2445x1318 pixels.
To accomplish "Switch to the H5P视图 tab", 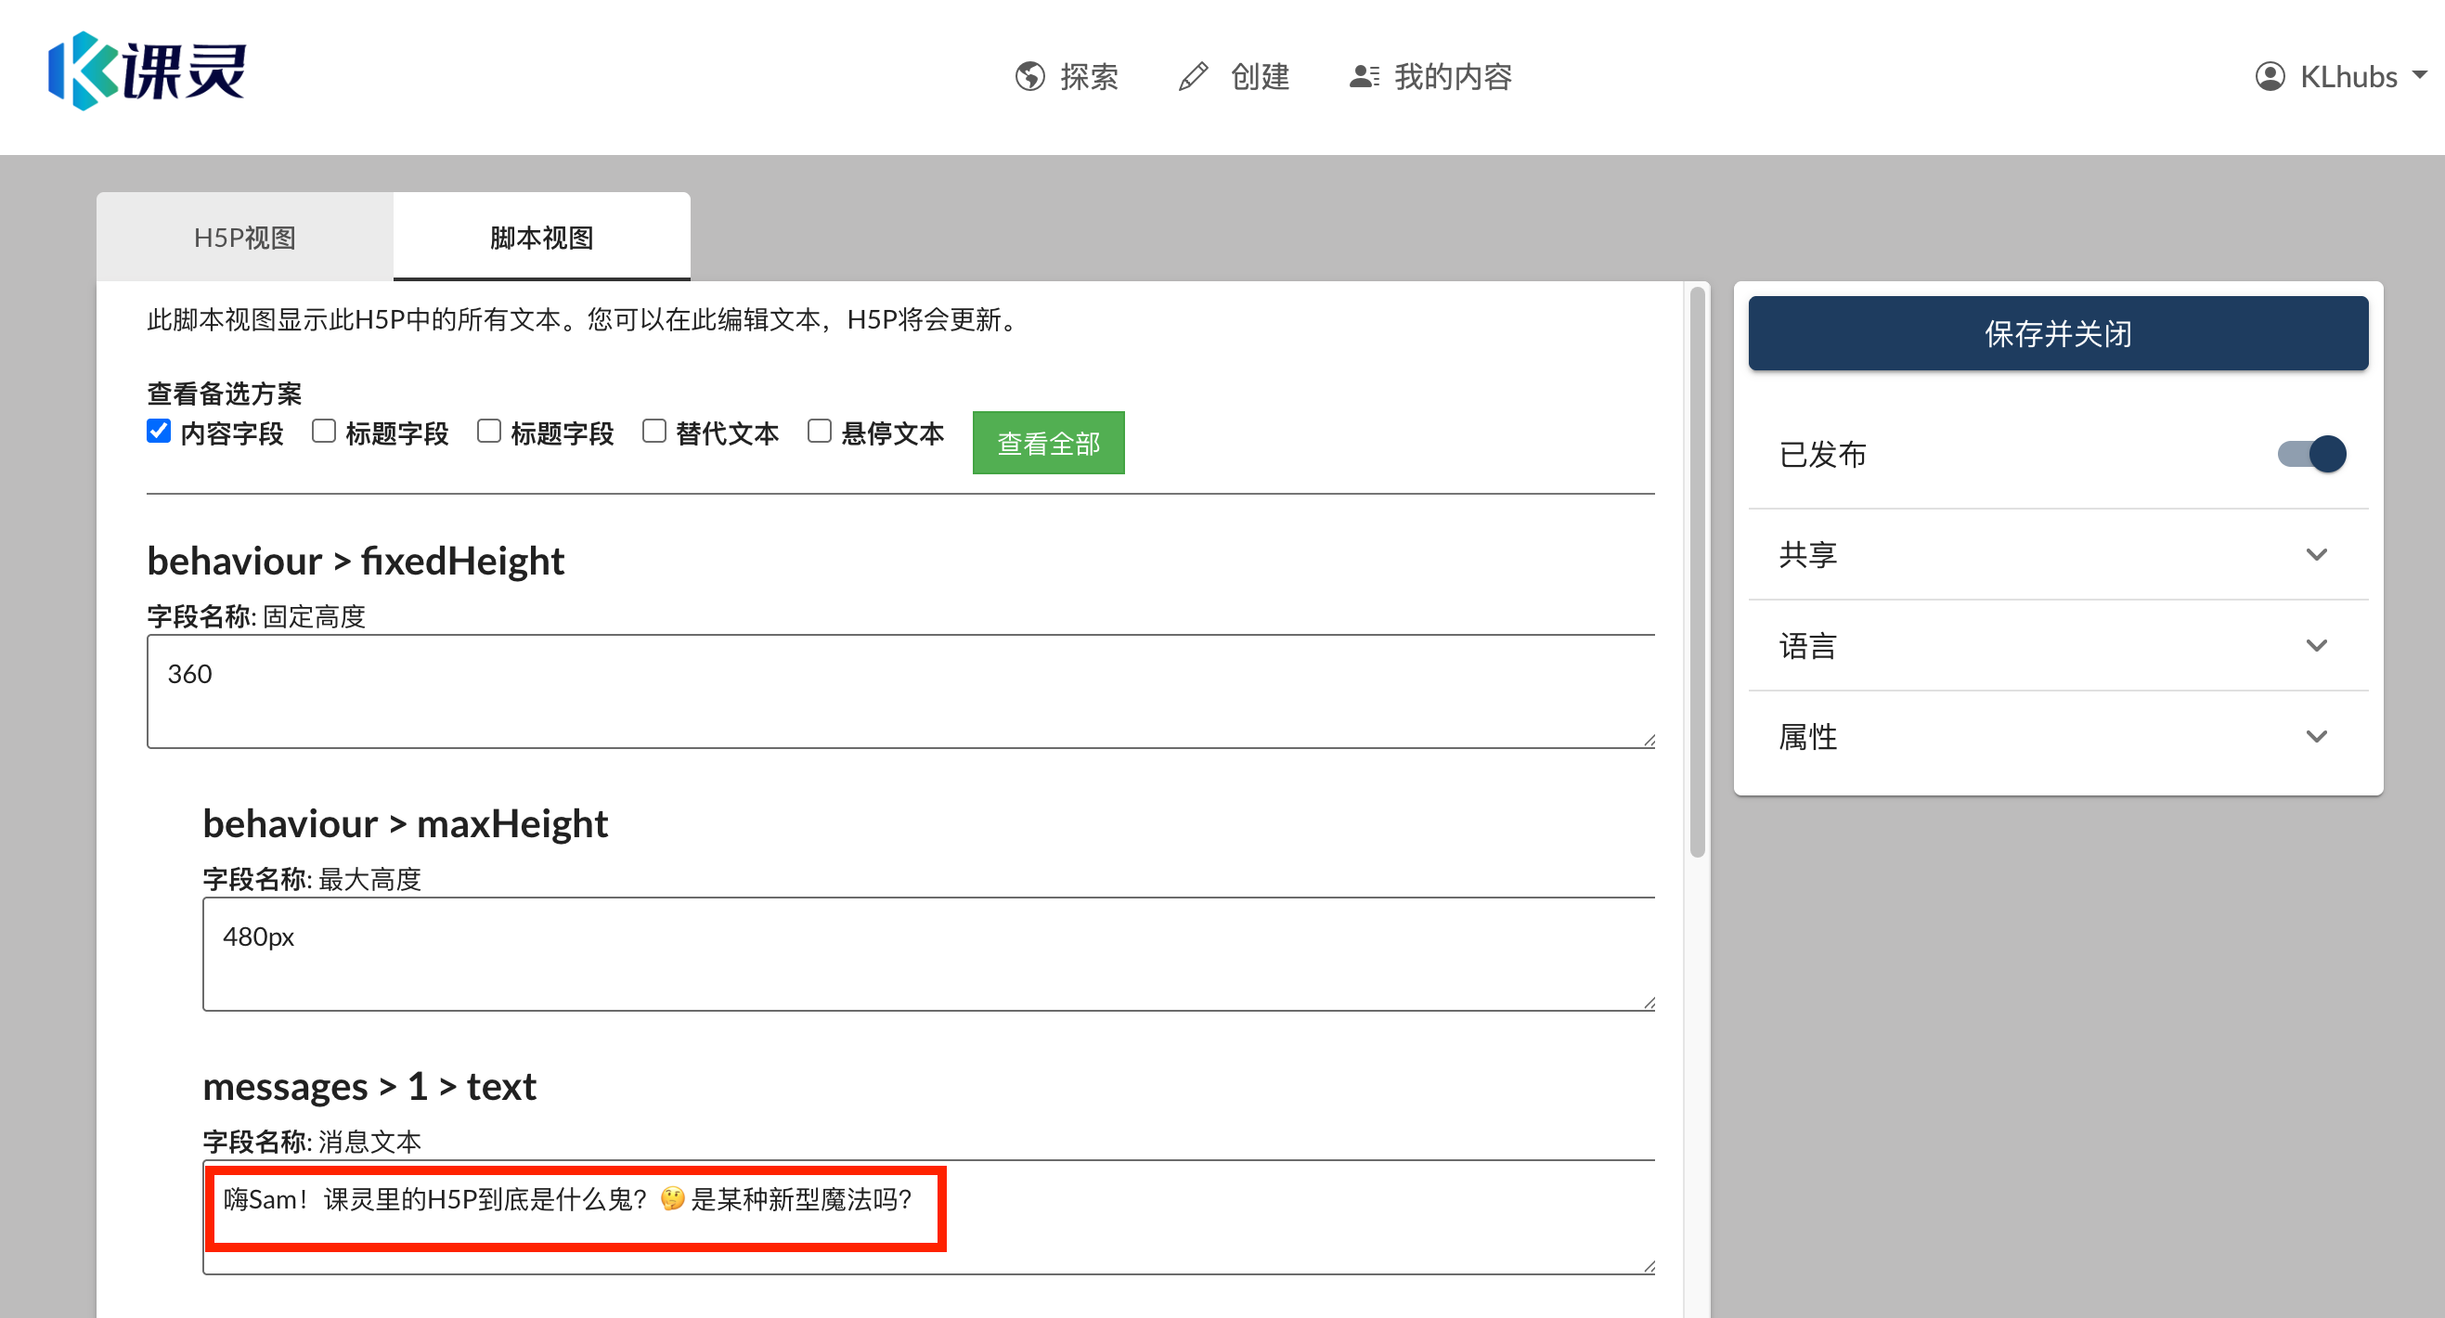I will 244,237.
